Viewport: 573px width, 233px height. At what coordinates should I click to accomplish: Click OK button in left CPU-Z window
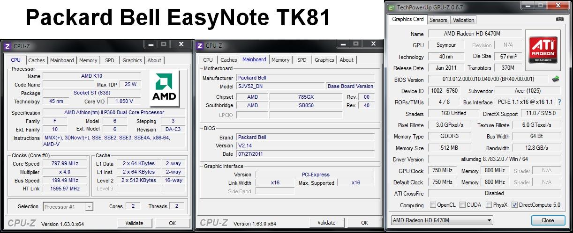(x=172, y=223)
